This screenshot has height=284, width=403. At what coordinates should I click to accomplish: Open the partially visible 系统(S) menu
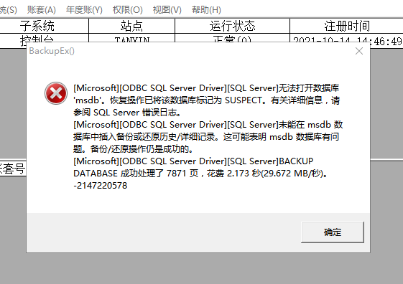(x=9, y=10)
